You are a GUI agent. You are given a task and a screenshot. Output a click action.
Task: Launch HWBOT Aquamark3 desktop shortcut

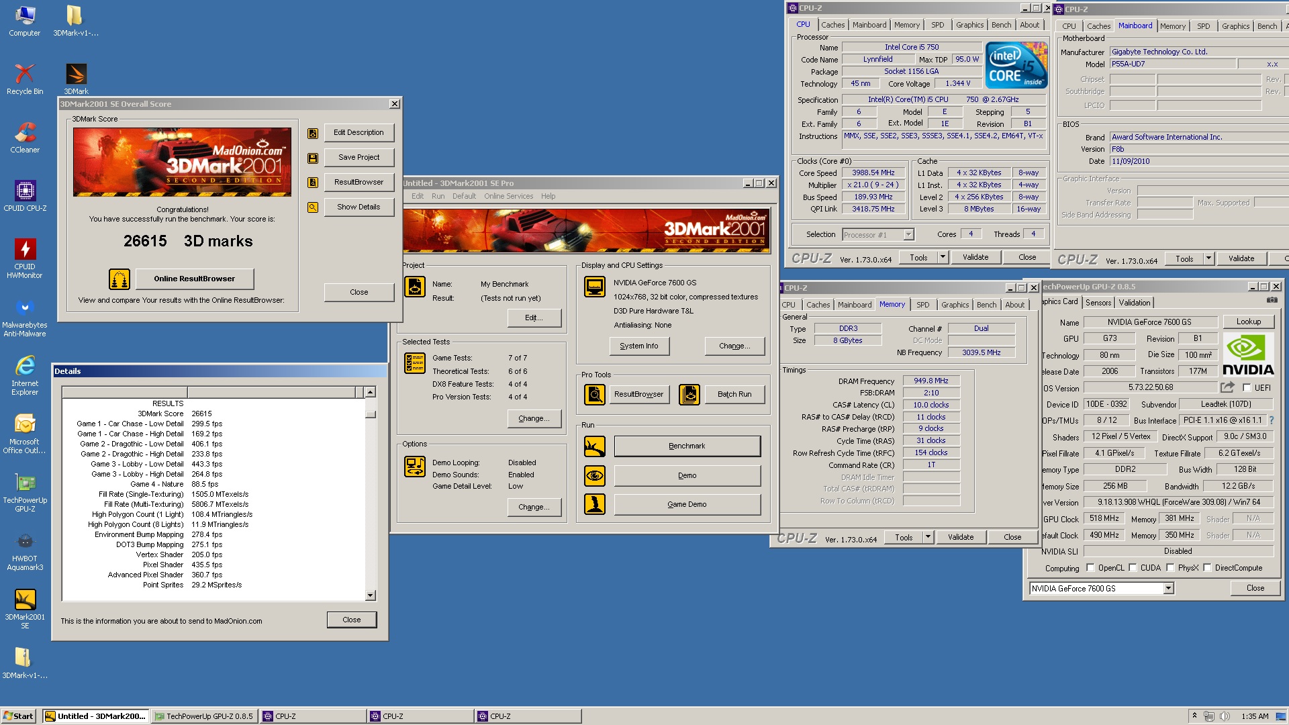coord(25,550)
